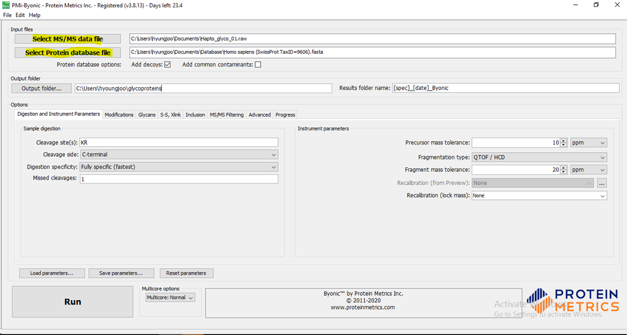Click the Results folder name field
Image resolution: width=627 pixels, height=335 pixels.
[x=506, y=88]
